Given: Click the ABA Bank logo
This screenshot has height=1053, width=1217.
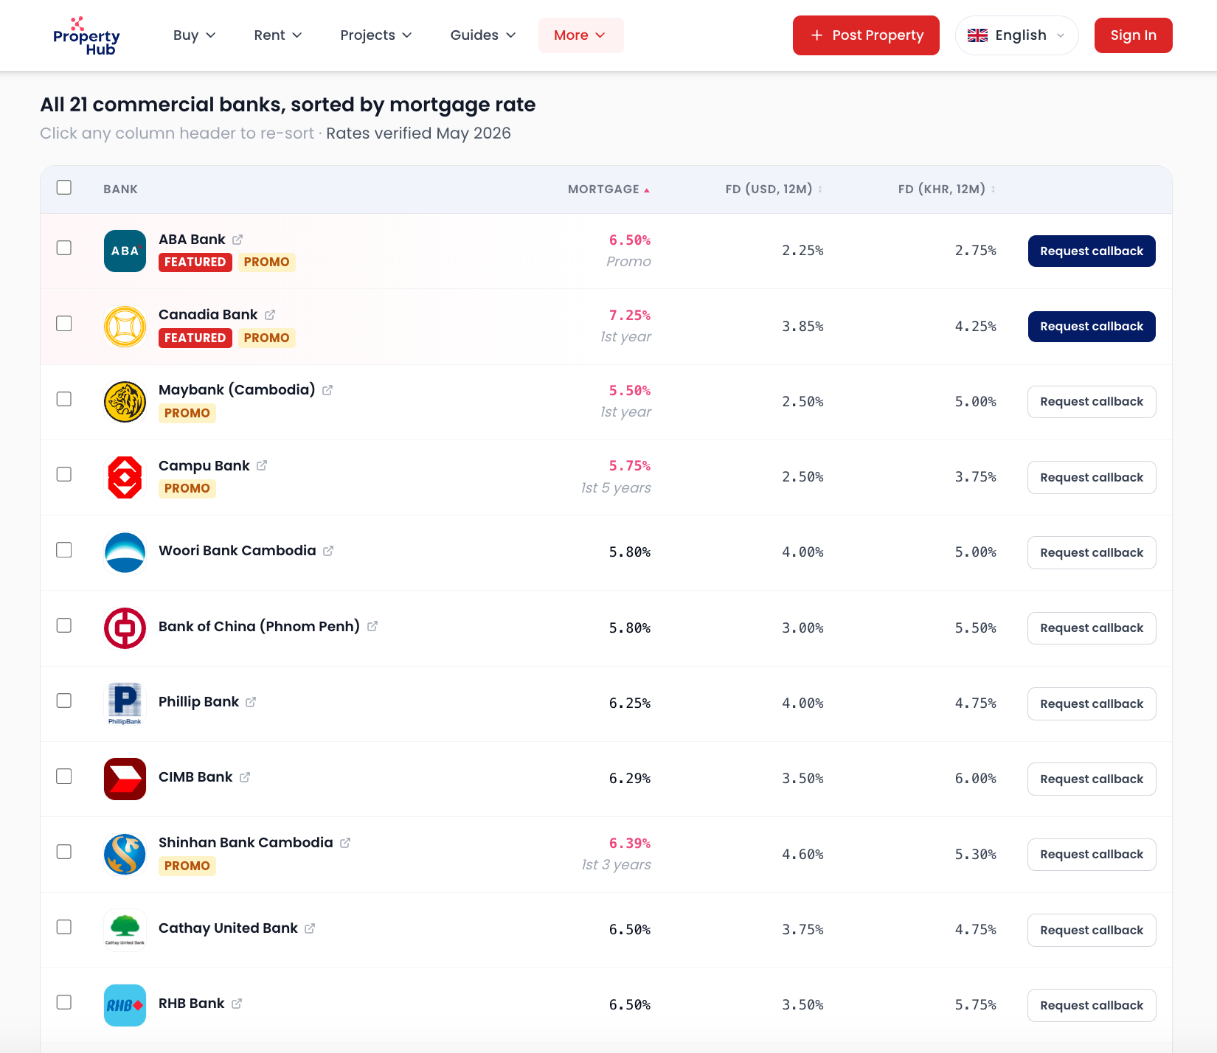Looking at the screenshot, I should (125, 251).
